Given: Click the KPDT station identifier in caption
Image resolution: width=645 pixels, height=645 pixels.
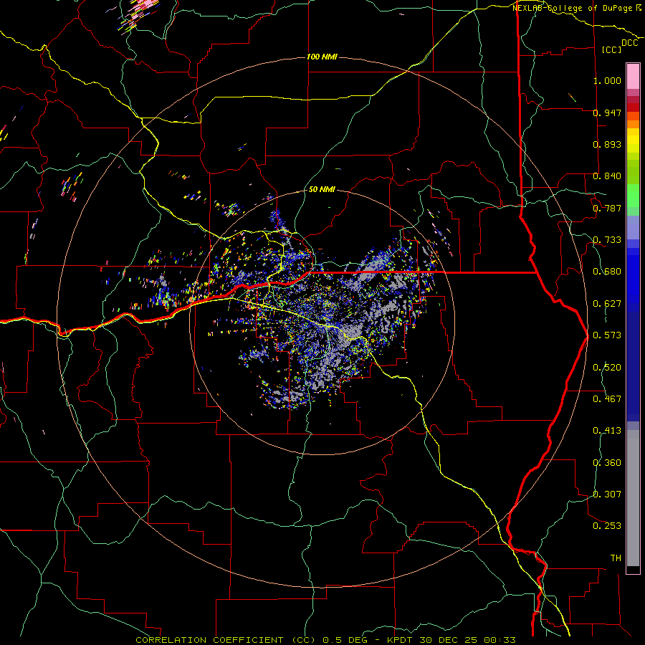Looking at the screenshot, I should (x=401, y=640).
